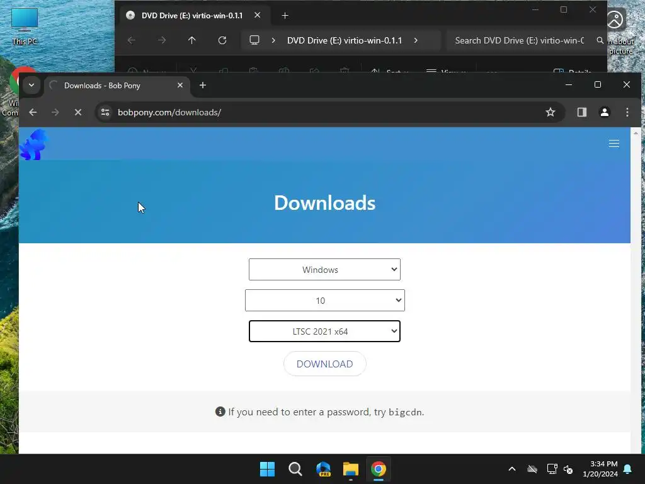The width and height of the screenshot is (645, 484).
Task: Open This PC desktop icon
Action: [25, 26]
